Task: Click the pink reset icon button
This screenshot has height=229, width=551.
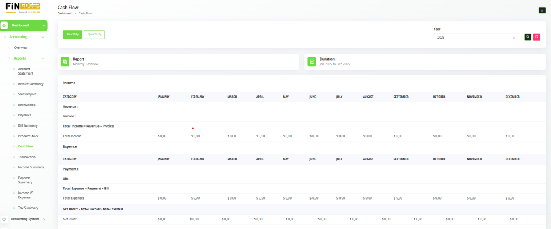Action: pos(536,37)
